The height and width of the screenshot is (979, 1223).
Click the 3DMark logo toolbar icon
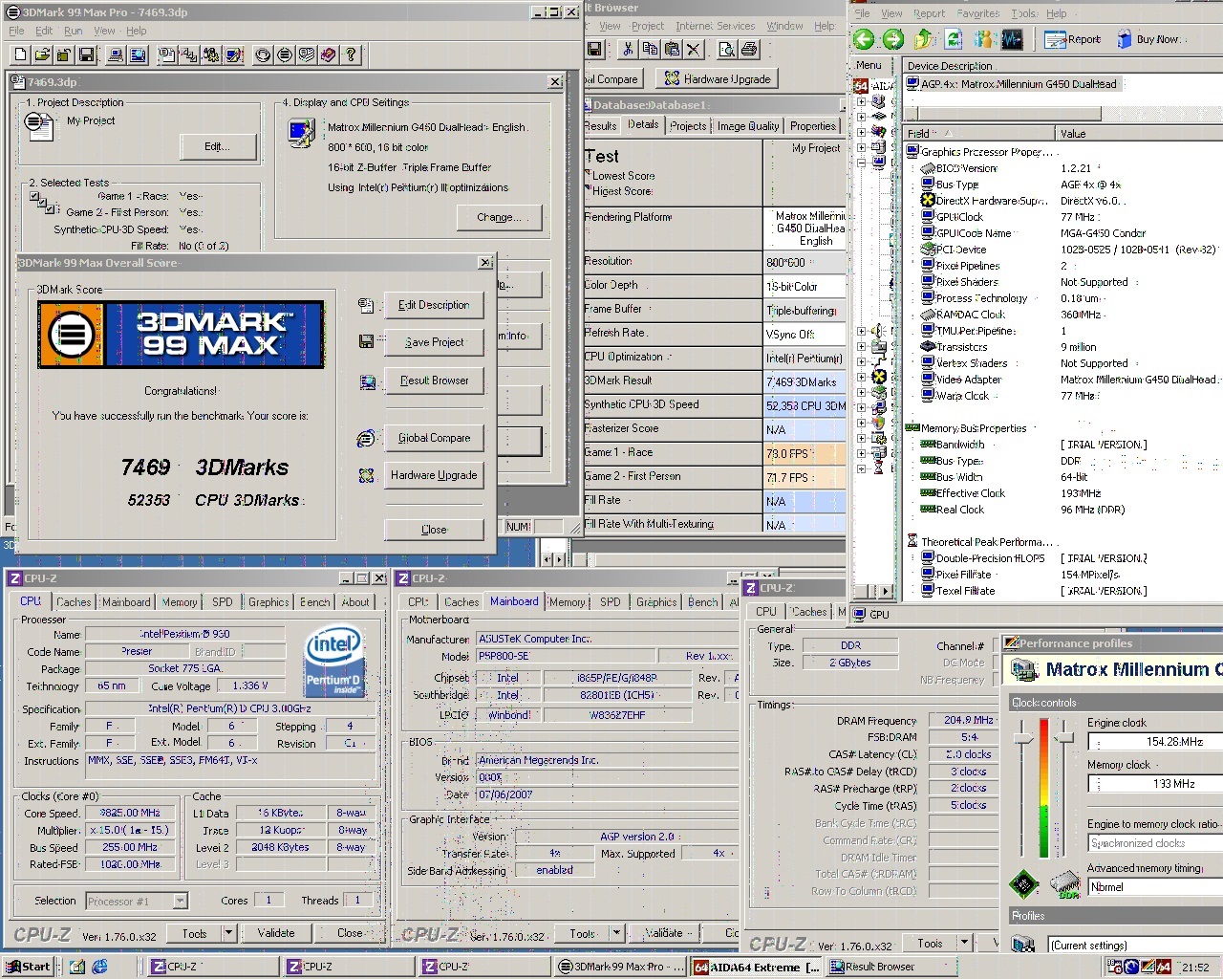point(285,54)
